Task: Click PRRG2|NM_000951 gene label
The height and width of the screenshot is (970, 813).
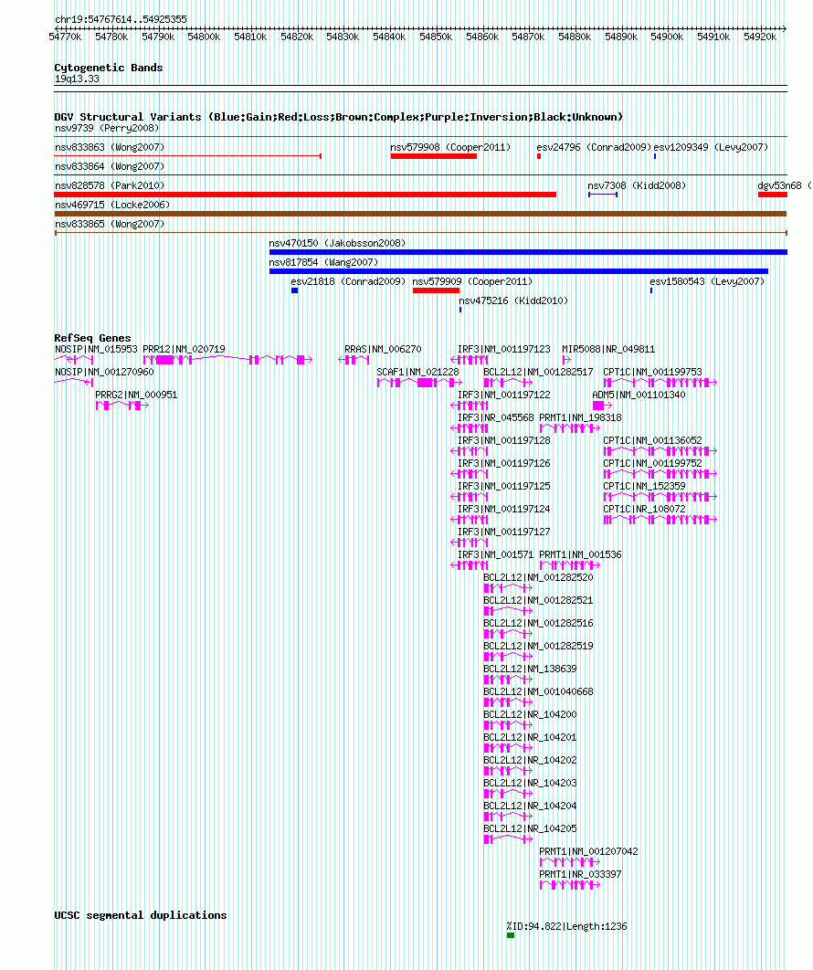Action: (137, 395)
